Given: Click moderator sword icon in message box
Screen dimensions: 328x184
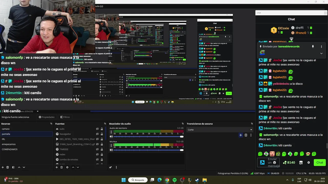Looking at the screenshot, I should click(262, 163).
